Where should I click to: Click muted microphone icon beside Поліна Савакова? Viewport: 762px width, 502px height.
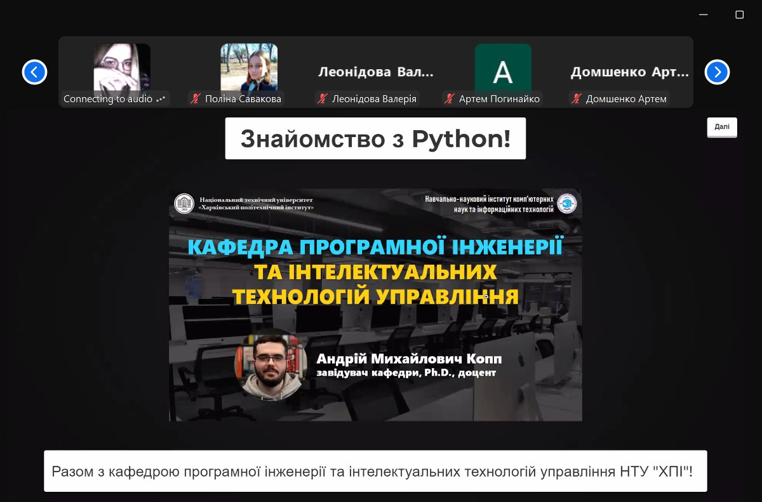point(196,99)
